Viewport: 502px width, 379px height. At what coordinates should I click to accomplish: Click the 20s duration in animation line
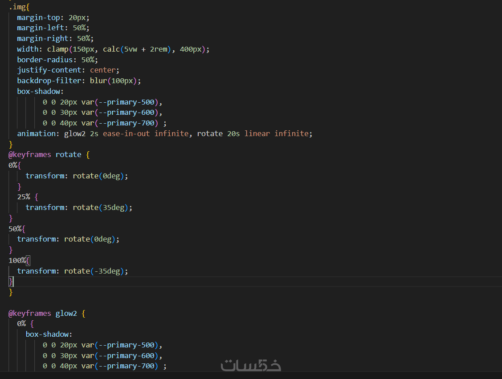tap(233, 134)
